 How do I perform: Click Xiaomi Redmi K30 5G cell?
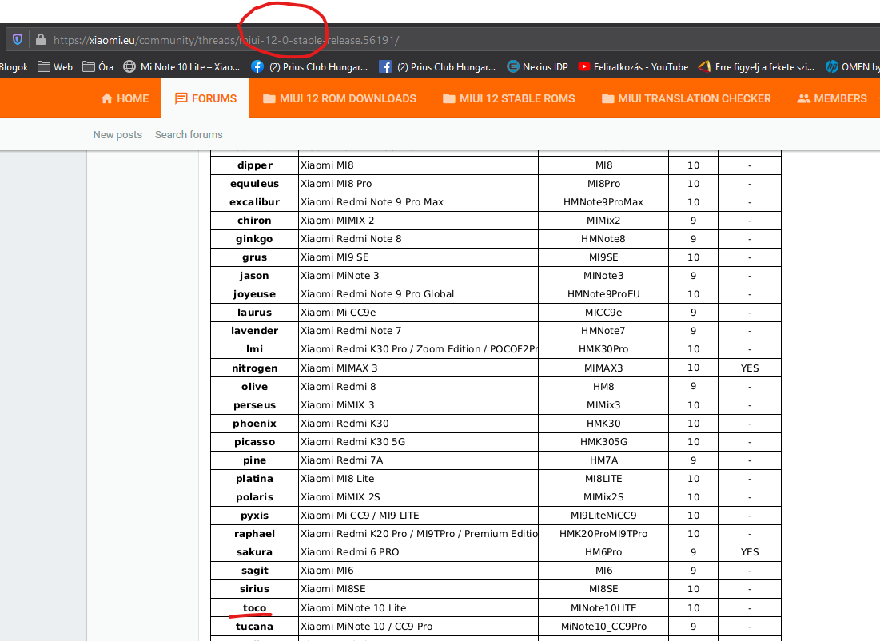click(x=418, y=442)
